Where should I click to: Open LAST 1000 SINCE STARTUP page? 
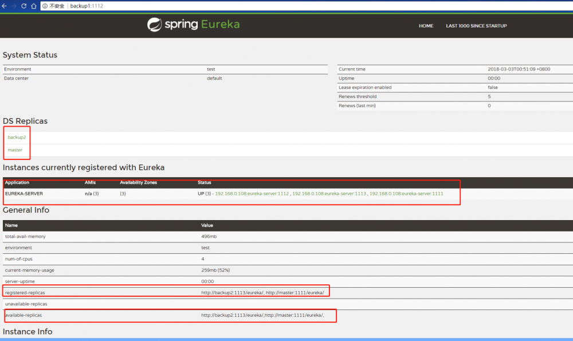point(476,26)
